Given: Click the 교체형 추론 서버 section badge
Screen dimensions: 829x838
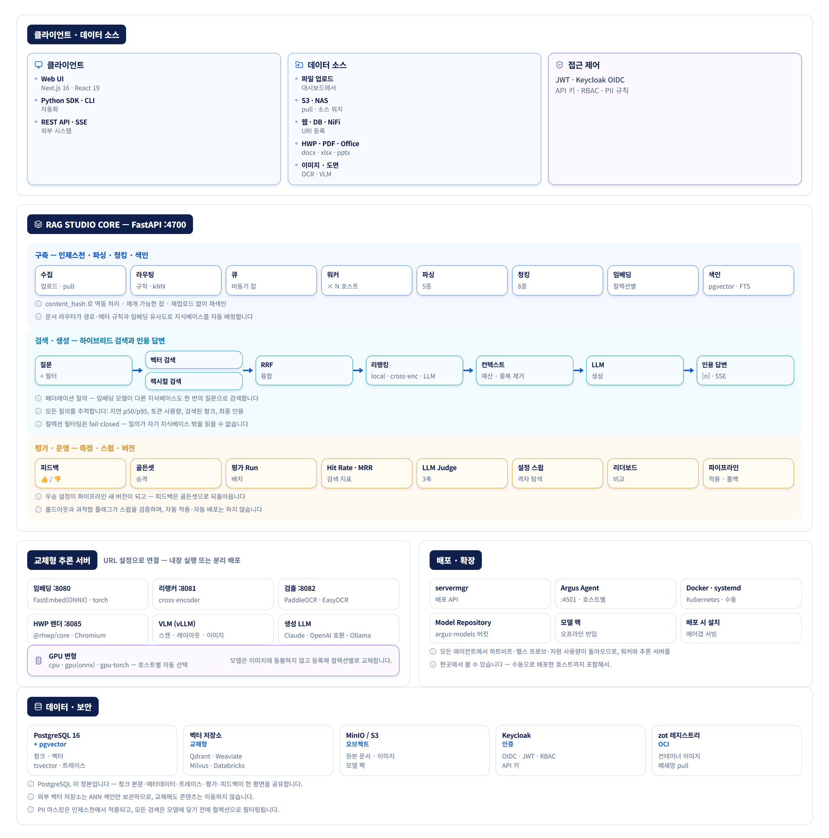Looking at the screenshot, I should pyautogui.click(x=62, y=560).
